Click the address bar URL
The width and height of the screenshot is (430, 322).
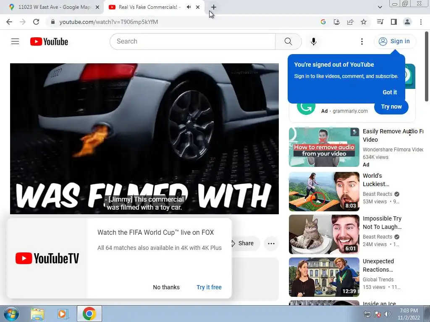click(109, 22)
